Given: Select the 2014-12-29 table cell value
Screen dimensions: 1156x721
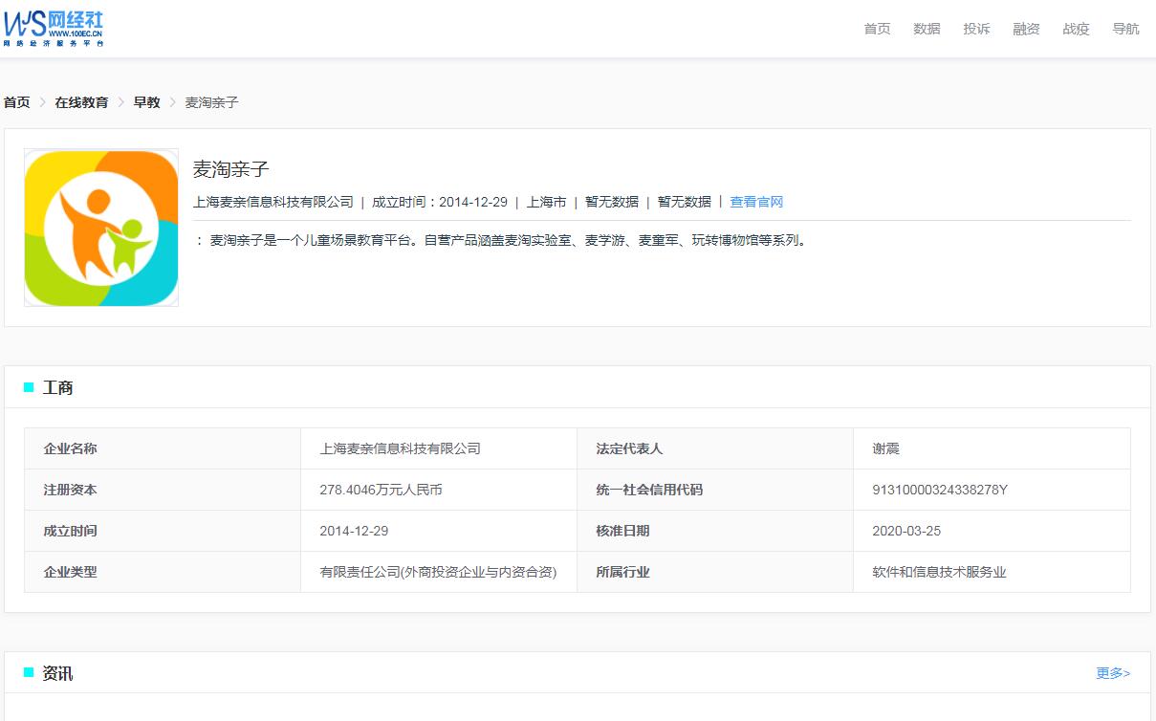Looking at the screenshot, I should [439, 531].
